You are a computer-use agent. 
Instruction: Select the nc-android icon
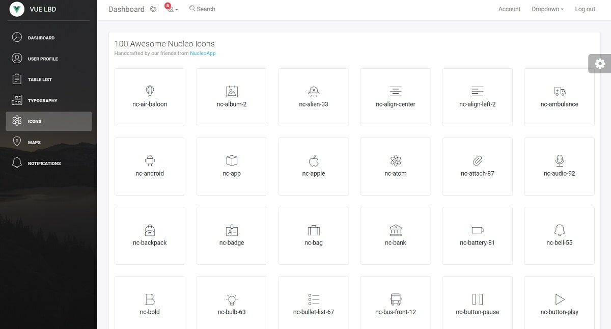[x=150, y=166]
